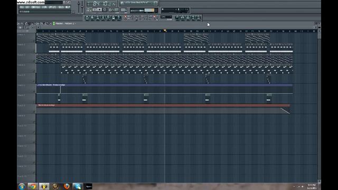Select the delete tool in playlist toolbar
The width and height of the screenshot is (338, 190).
(x=32, y=23)
